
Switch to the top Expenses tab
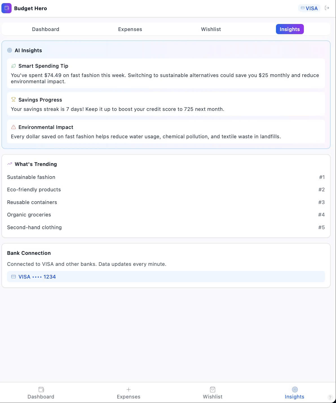point(130,29)
